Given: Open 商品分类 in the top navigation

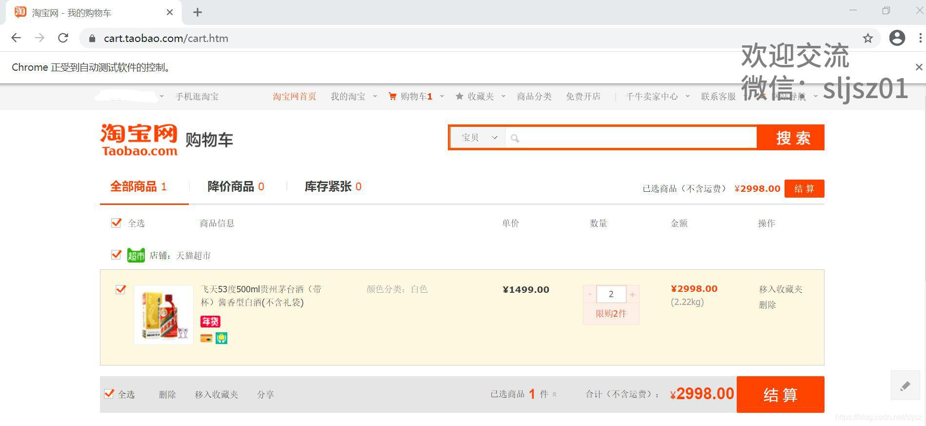Looking at the screenshot, I should 534,97.
